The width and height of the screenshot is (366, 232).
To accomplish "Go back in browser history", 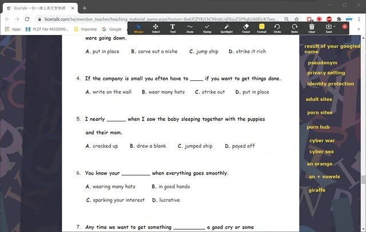I will point(7,19).
